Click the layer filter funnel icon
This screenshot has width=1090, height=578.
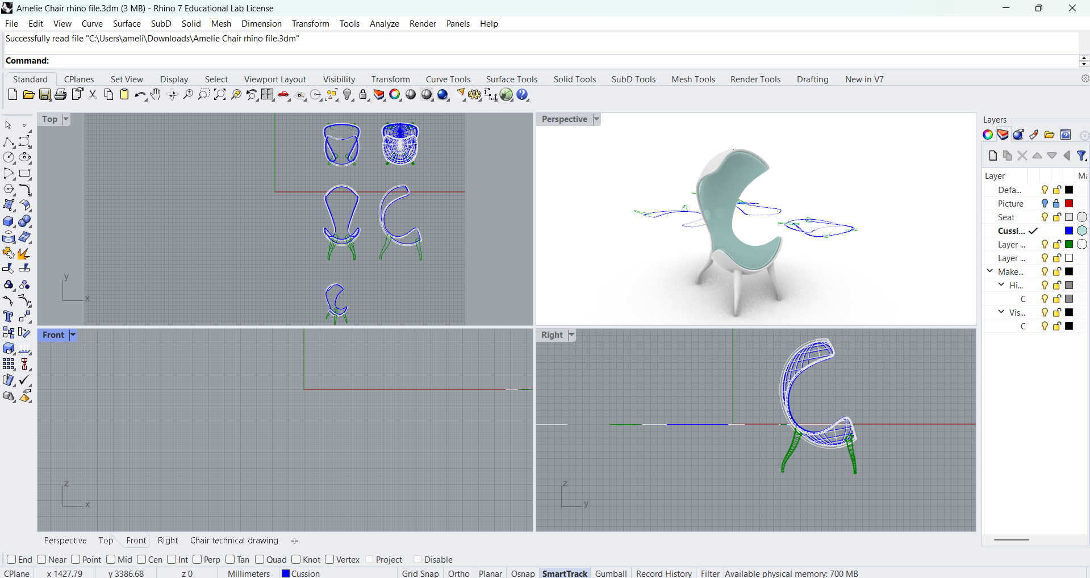(x=1081, y=156)
